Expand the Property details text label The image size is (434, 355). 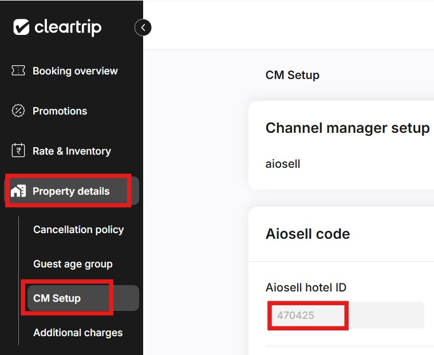point(71,191)
